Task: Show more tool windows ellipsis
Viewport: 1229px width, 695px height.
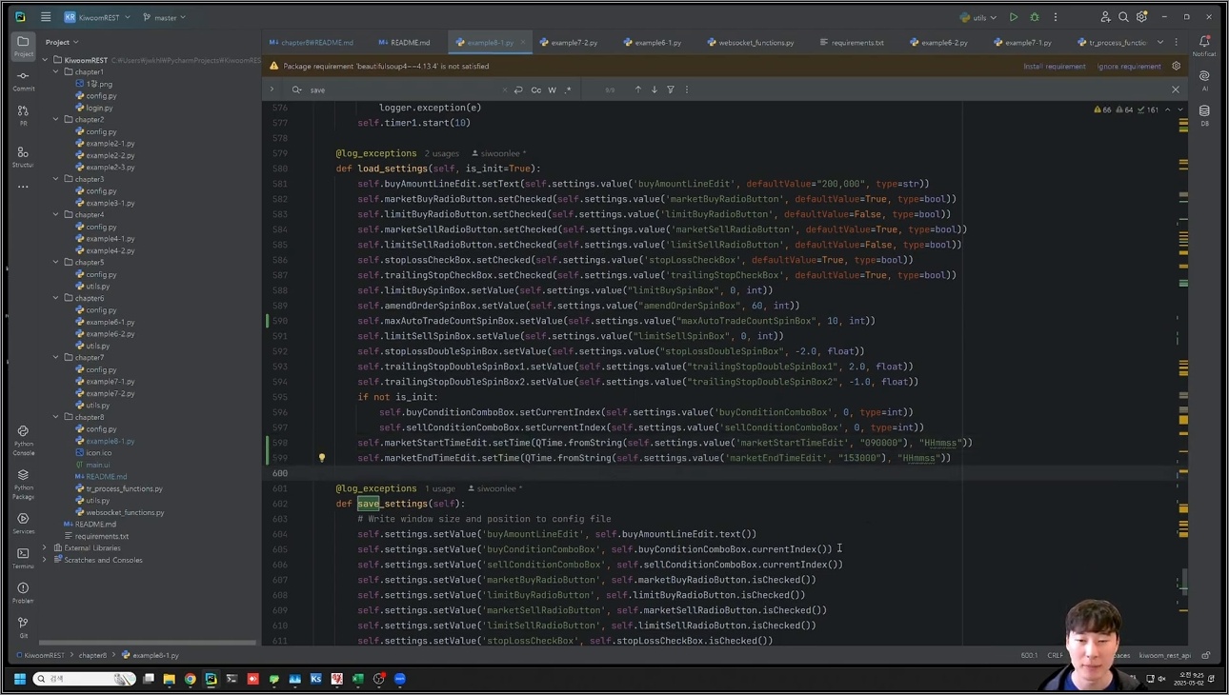Action: click(x=23, y=187)
